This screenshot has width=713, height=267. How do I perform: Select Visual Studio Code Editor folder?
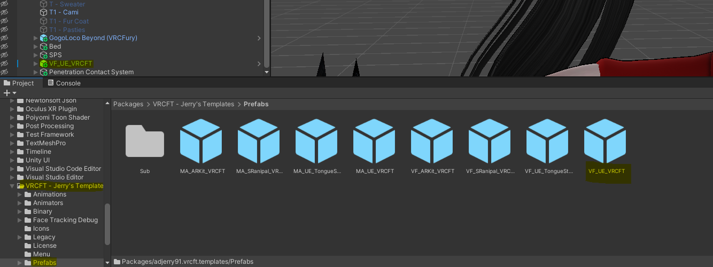click(63, 169)
